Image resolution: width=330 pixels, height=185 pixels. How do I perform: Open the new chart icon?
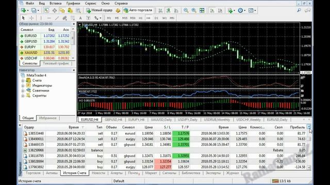23,10
